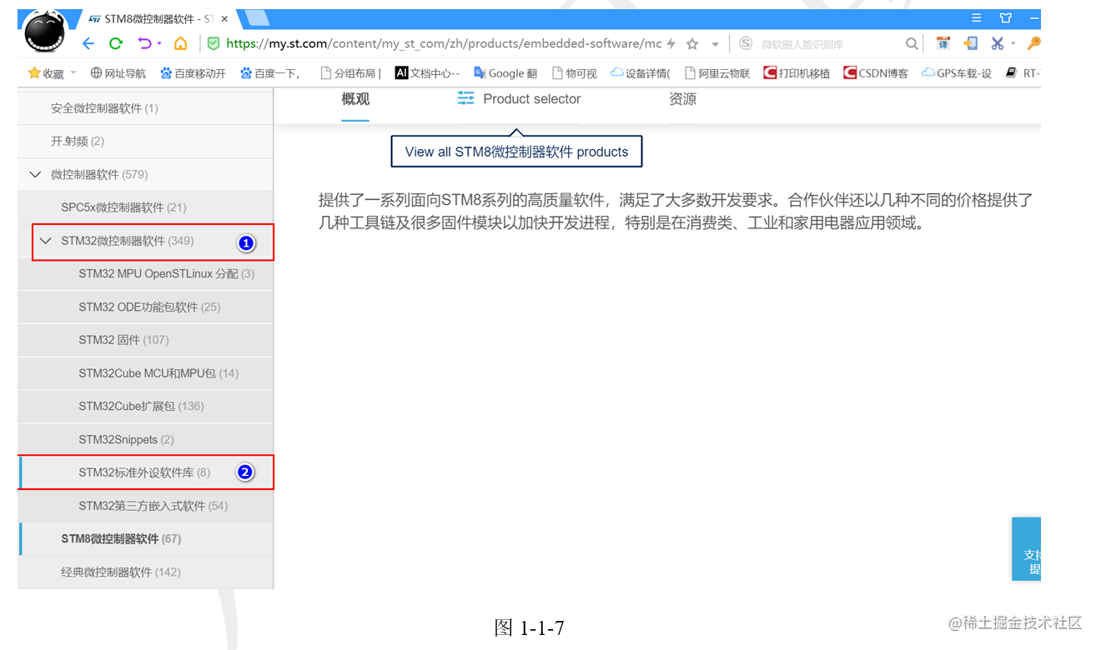Open the 物可视 bookmark
1101x650 pixels.
pos(574,73)
